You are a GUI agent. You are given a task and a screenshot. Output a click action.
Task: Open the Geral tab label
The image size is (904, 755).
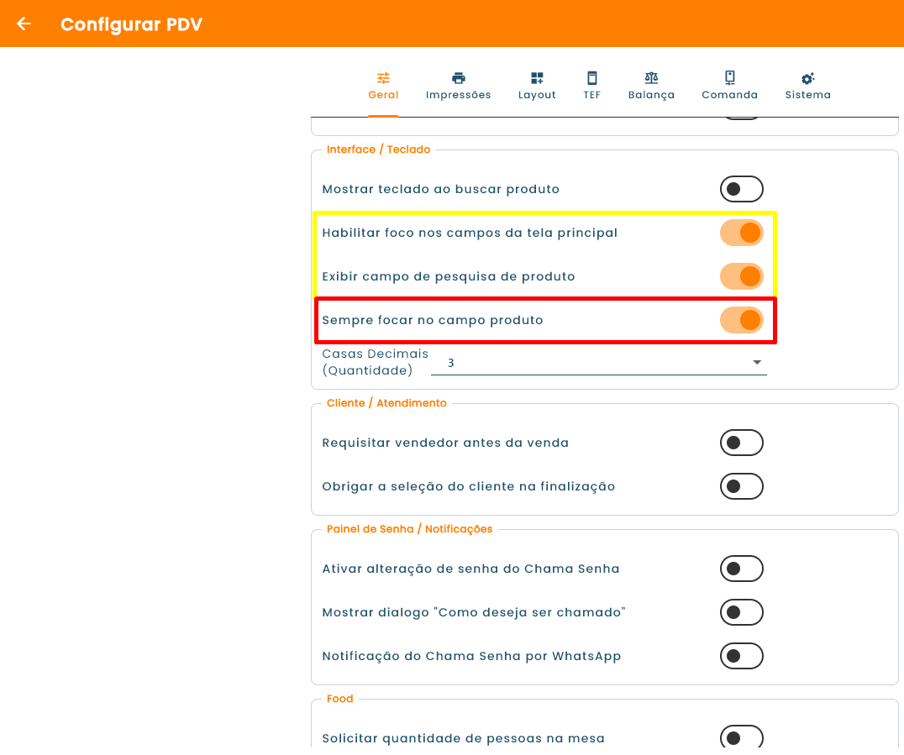[383, 95]
